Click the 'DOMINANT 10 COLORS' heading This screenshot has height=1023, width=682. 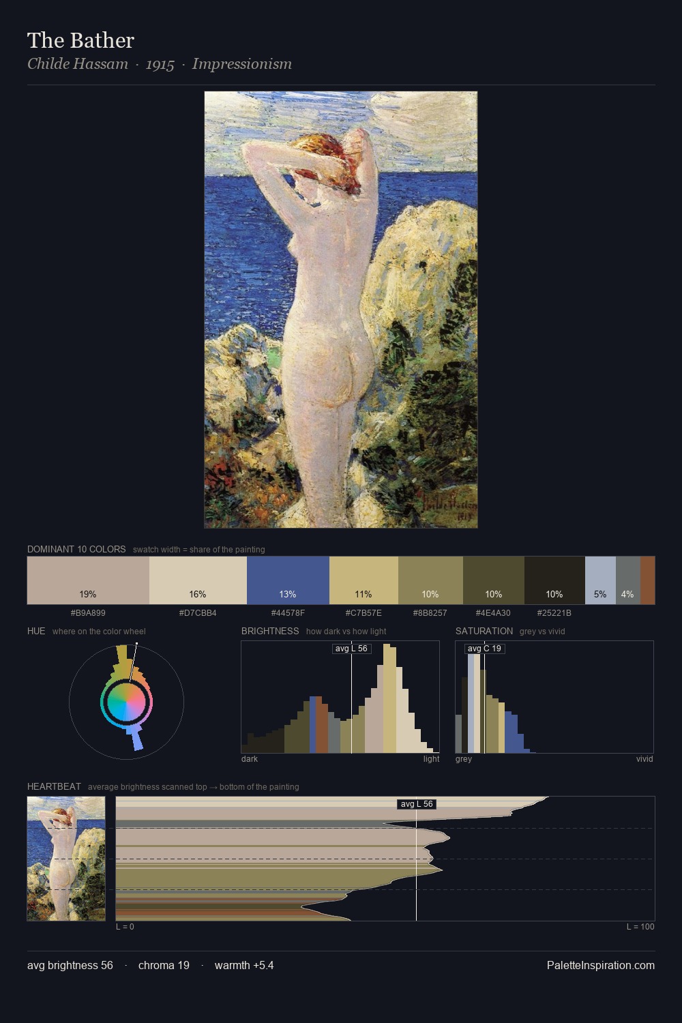pos(76,549)
